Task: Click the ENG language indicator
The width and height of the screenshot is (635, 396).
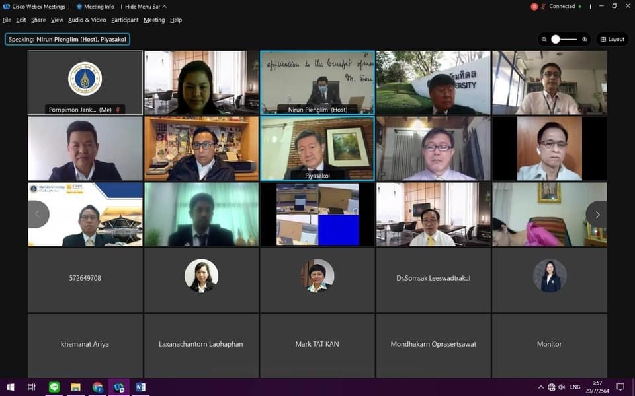Action: (x=575, y=387)
